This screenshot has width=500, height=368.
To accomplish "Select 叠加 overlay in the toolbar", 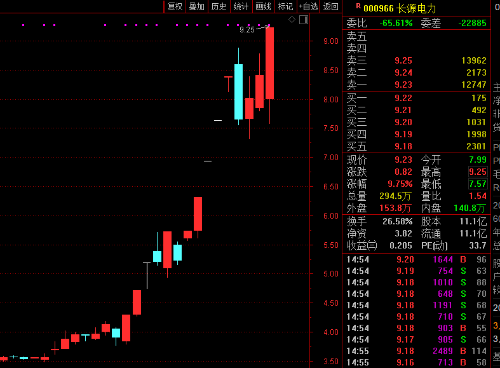I will click(197, 6).
